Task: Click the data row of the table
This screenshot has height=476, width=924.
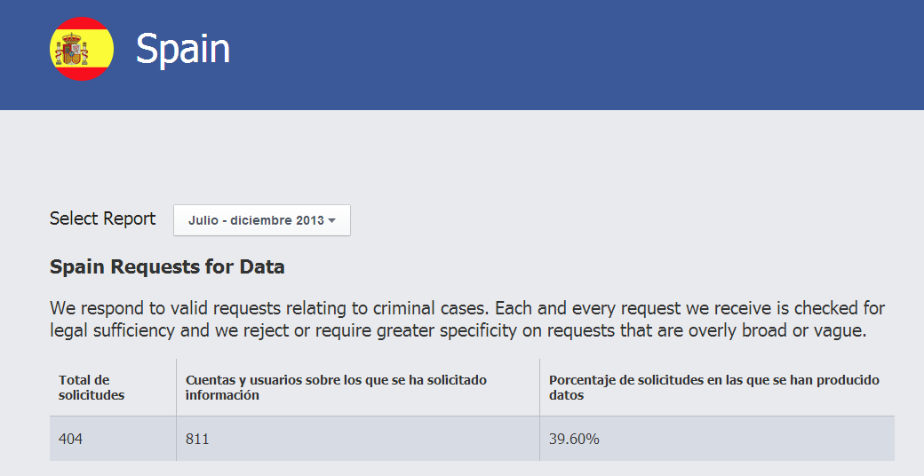Action: pyautogui.click(x=472, y=439)
